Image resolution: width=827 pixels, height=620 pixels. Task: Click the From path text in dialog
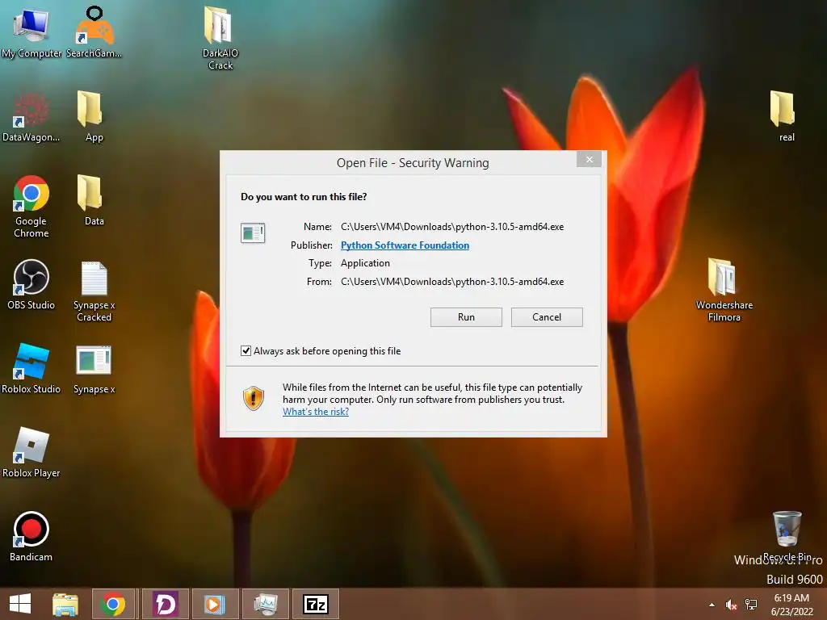(452, 282)
